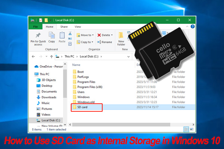Click the Cut scissors icon

(x=70, y=33)
